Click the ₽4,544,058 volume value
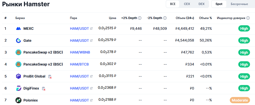 (185, 40)
